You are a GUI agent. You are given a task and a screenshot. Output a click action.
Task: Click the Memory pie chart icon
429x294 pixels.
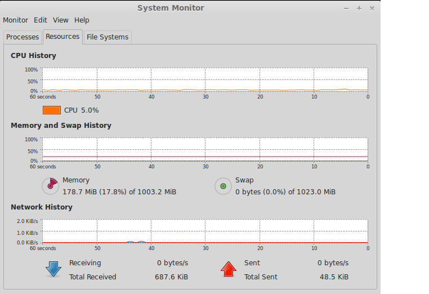pyautogui.click(x=50, y=186)
